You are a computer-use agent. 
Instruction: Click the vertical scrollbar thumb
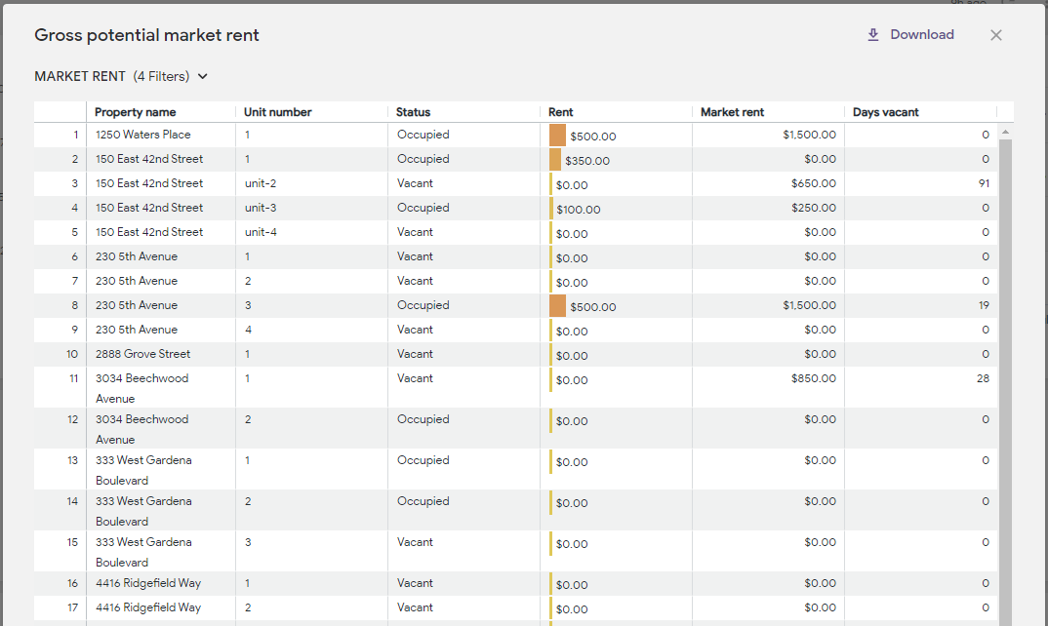1005,381
